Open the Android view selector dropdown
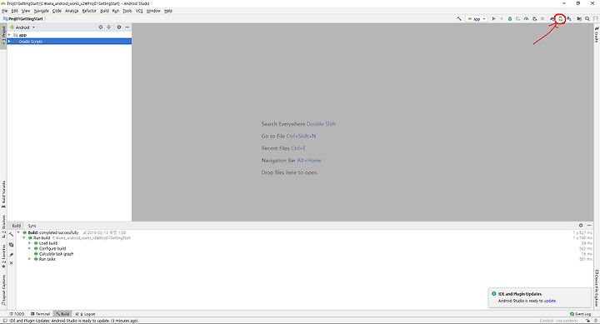 (x=22, y=27)
